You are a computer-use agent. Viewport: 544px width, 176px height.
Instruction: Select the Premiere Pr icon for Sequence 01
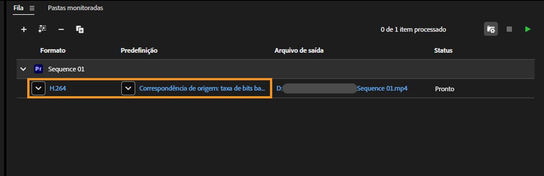[39, 69]
